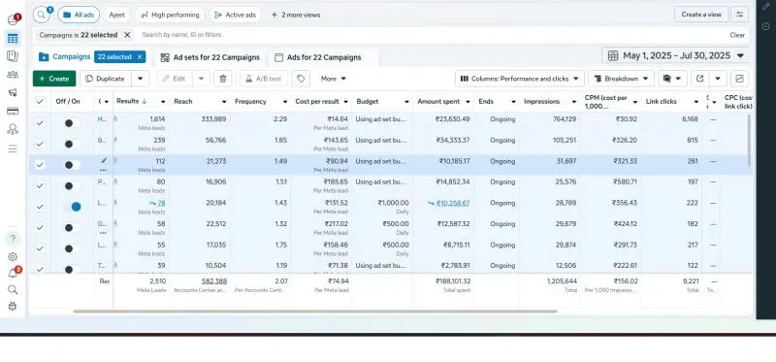Screen dimensions: 776x362
Task: Open the Amount spent column dropdown
Action: tap(468, 102)
